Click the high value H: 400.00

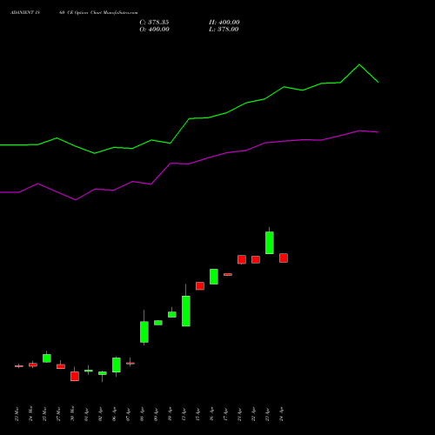(x=224, y=23)
